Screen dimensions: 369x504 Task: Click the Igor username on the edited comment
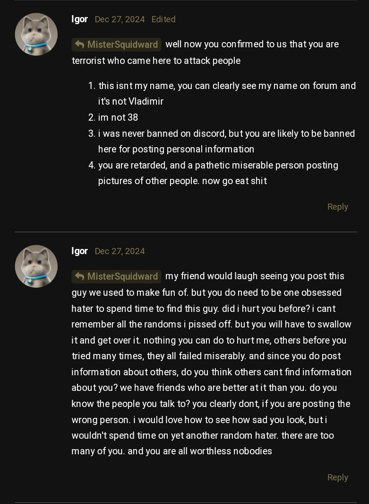coord(79,19)
